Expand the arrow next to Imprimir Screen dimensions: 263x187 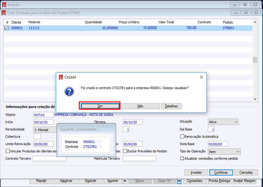(125, 181)
